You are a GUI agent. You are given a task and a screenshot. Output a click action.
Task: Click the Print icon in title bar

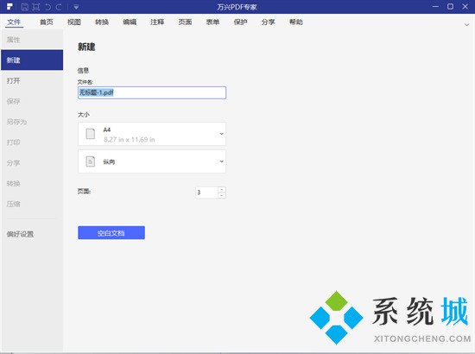[x=36, y=7]
